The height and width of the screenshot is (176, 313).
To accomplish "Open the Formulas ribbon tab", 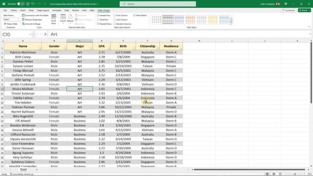I will click(57, 10).
